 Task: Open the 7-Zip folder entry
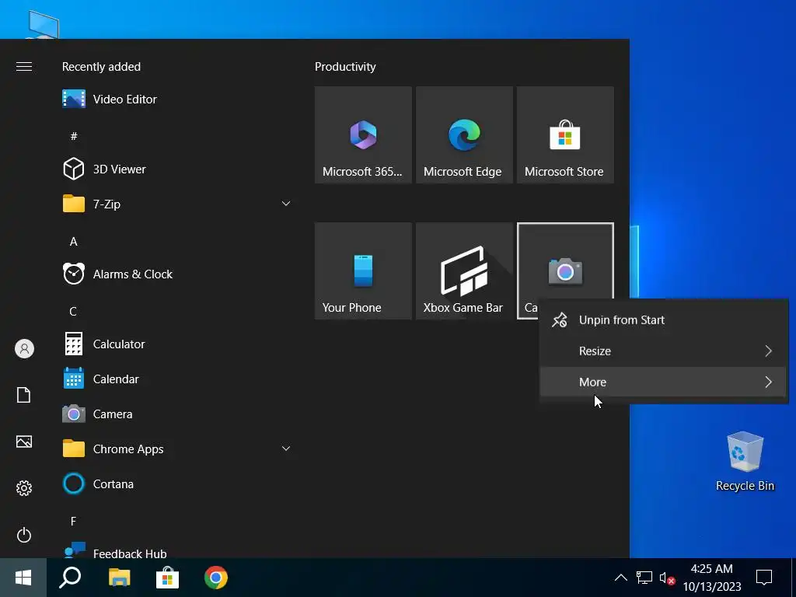tap(176, 204)
